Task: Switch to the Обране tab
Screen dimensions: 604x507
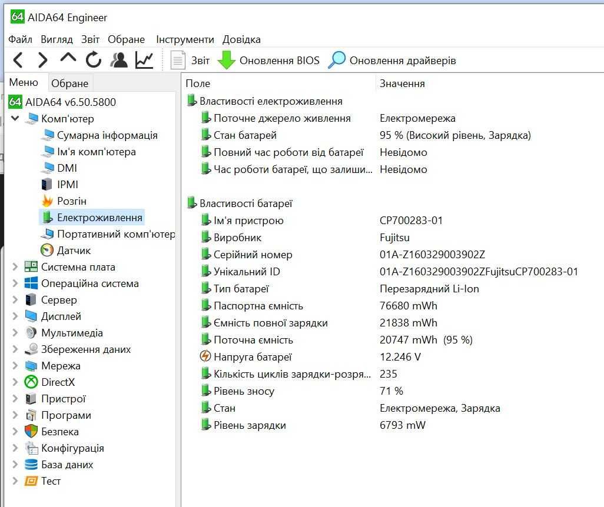Action: point(69,83)
